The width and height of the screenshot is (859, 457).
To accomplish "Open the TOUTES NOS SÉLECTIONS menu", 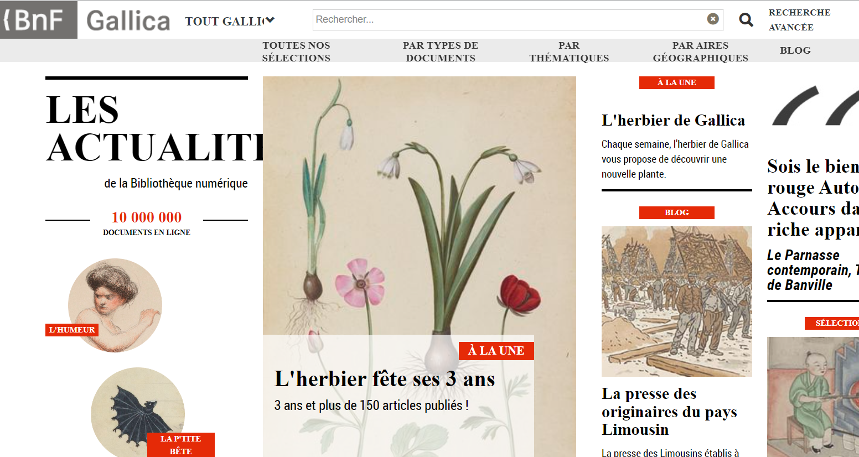I will coord(296,51).
